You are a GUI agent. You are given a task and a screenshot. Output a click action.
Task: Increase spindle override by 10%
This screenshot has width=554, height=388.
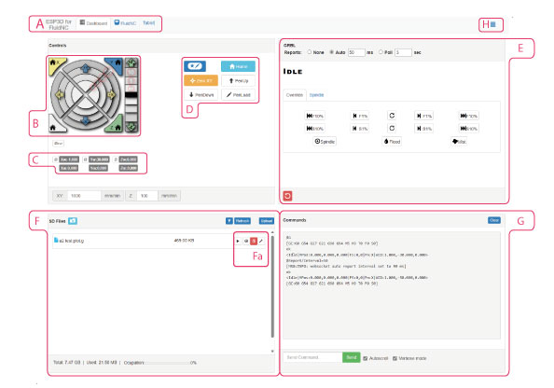click(468, 129)
